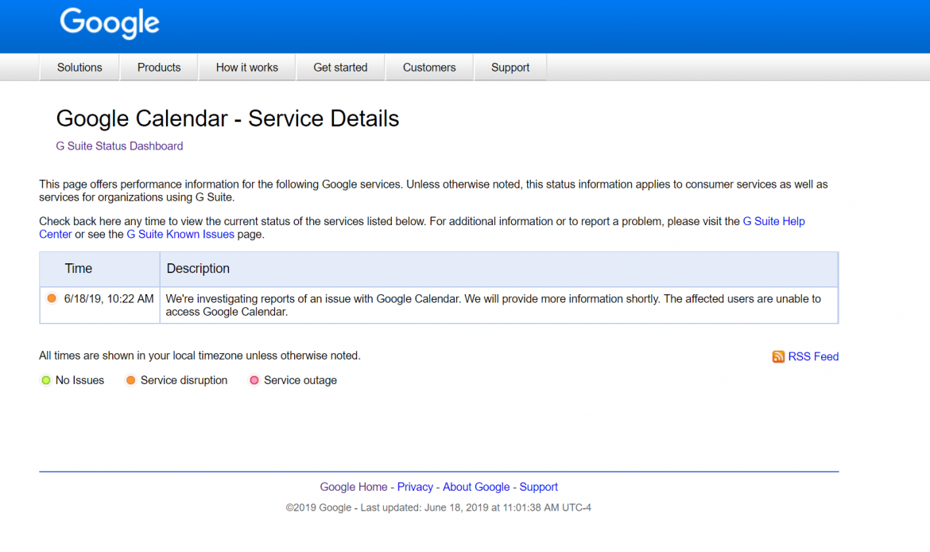This screenshot has width=930, height=552.
Task: Subscribe via the RSS Feed link
Action: tap(813, 357)
